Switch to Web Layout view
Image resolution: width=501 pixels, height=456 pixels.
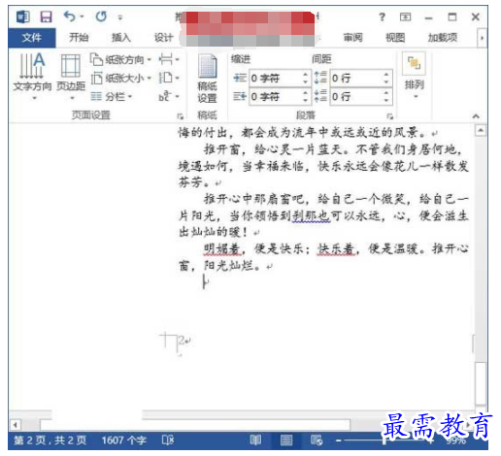pos(317,440)
